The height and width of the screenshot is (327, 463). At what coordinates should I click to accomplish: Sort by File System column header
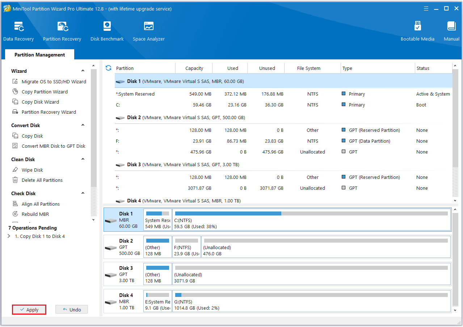pyautogui.click(x=313, y=68)
